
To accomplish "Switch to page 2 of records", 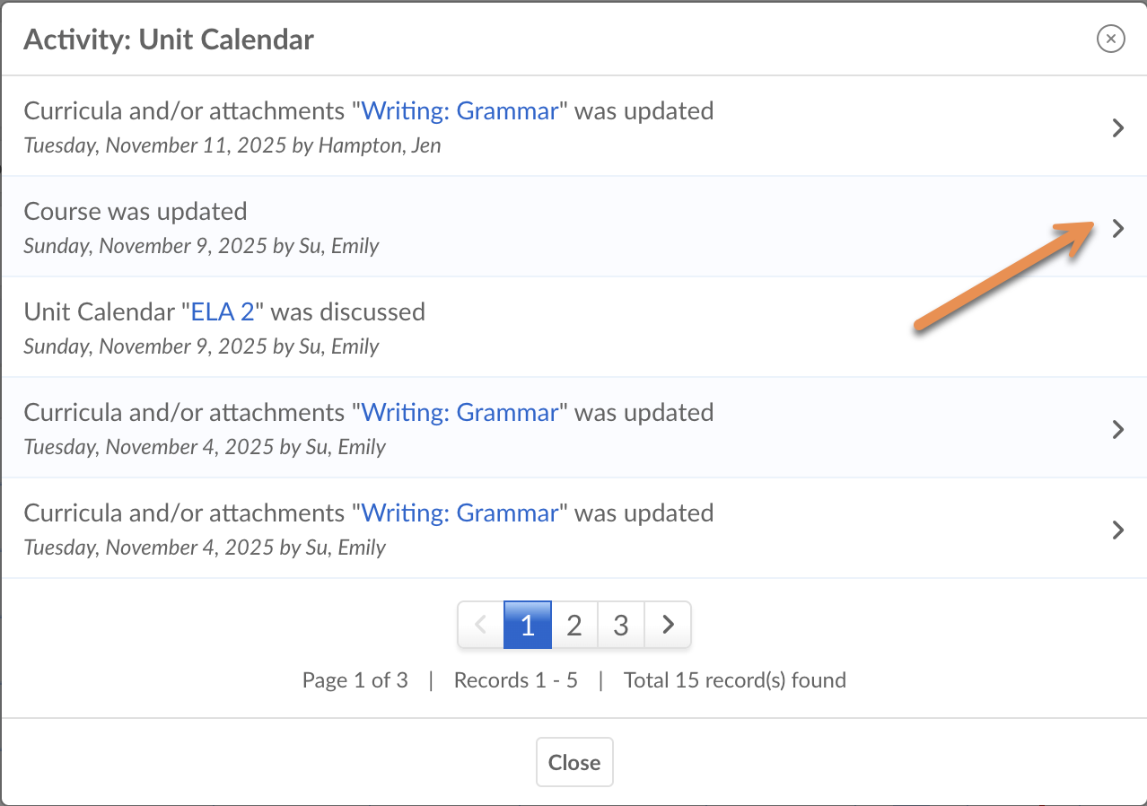I will click(574, 625).
